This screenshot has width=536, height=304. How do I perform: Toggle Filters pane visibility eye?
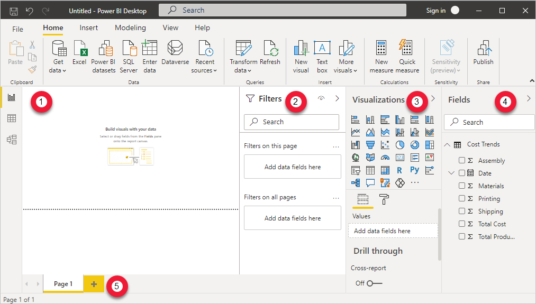click(321, 98)
